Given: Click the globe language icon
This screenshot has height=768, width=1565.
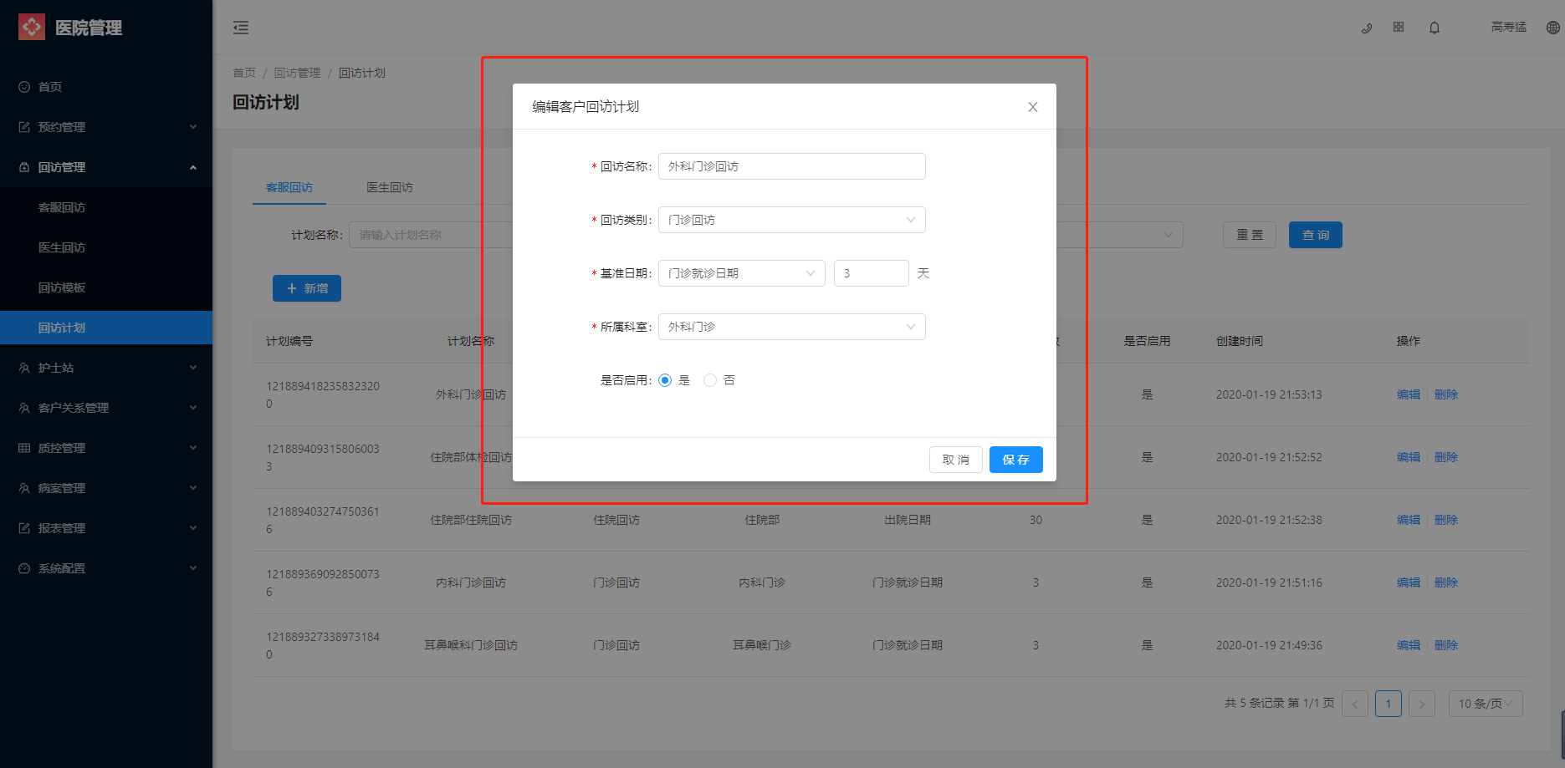Looking at the screenshot, I should 1553,28.
